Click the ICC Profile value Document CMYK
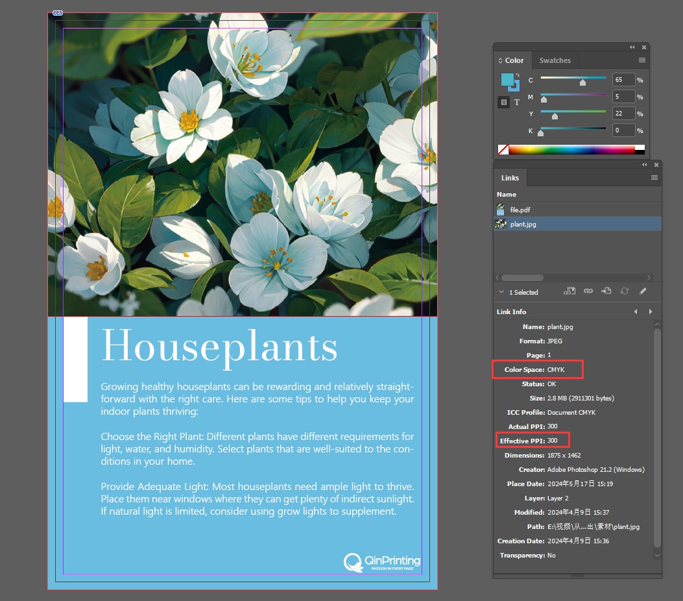Viewport: 683px width, 601px height. [571, 412]
